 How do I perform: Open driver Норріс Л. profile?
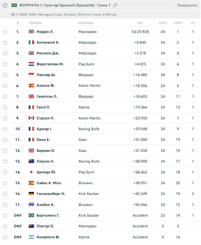point(45,32)
